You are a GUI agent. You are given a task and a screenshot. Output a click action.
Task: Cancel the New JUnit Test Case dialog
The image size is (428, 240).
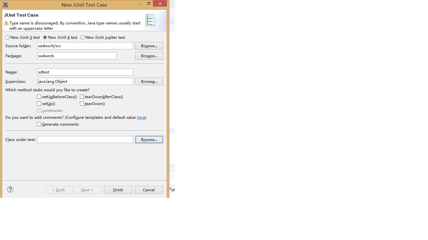click(x=149, y=190)
